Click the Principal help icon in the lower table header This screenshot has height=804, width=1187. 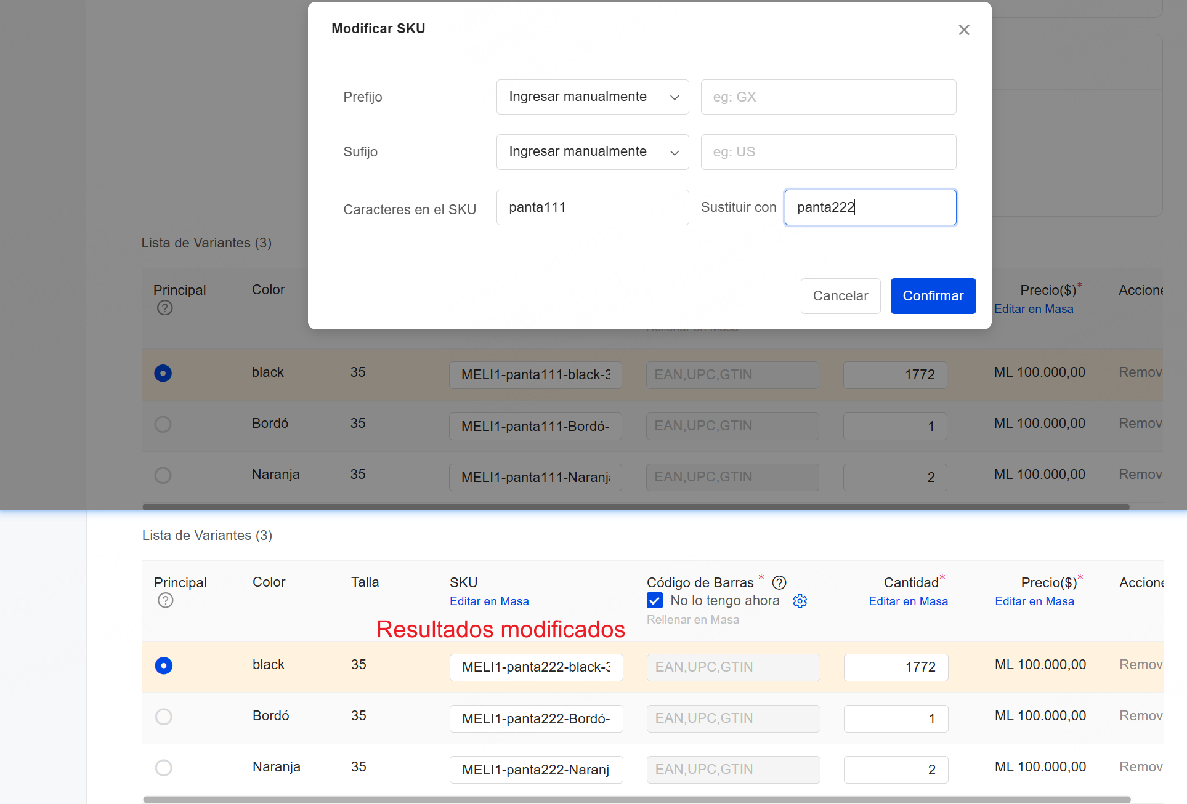[x=165, y=600]
